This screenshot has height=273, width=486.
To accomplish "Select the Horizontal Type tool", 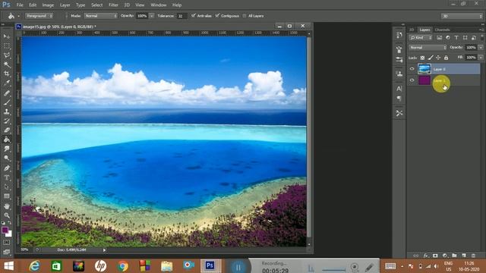I will tap(7, 177).
